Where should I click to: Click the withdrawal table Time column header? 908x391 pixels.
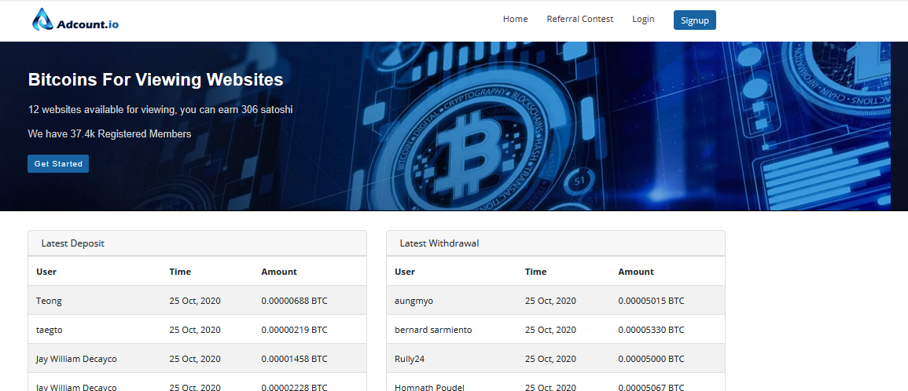pyautogui.click(x=535, y=272)
